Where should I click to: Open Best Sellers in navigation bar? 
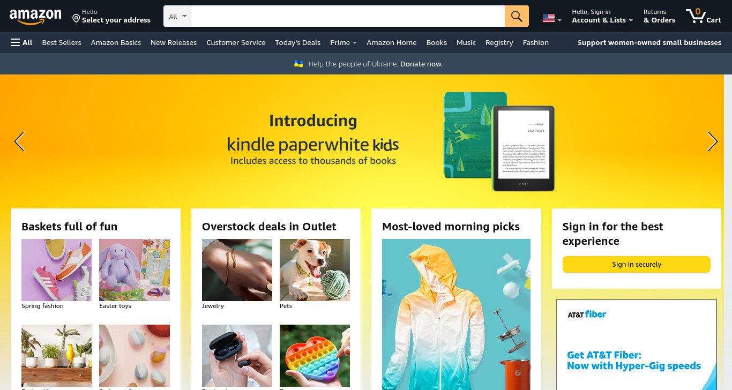click(x=62, y=42)
